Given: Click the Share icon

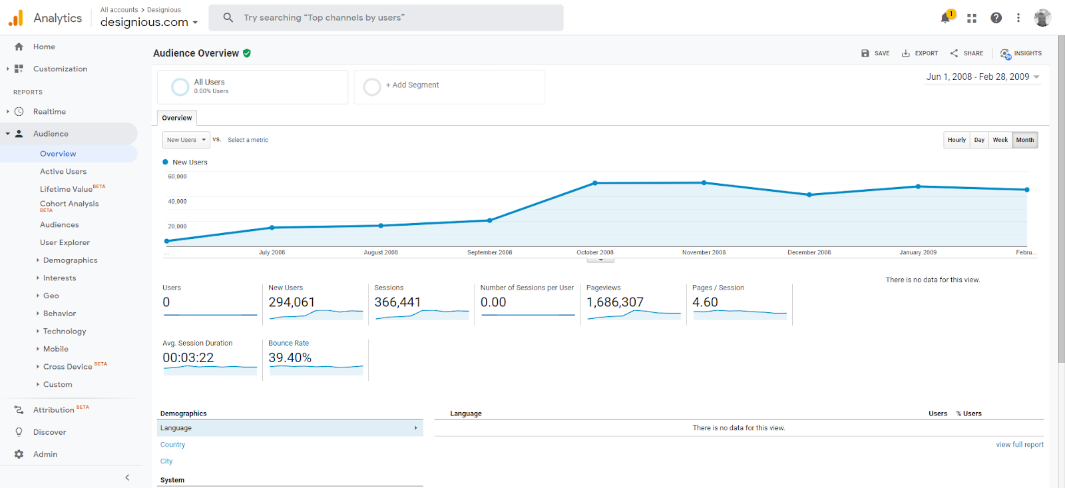Looking at the screenshot, I should (954, 53).
